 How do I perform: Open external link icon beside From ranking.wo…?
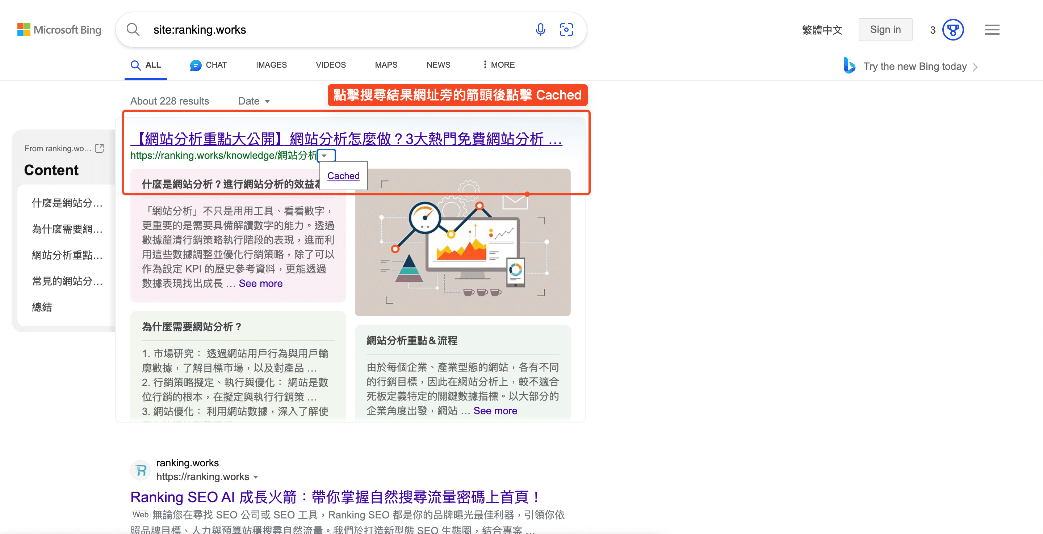tap(99, 148)
